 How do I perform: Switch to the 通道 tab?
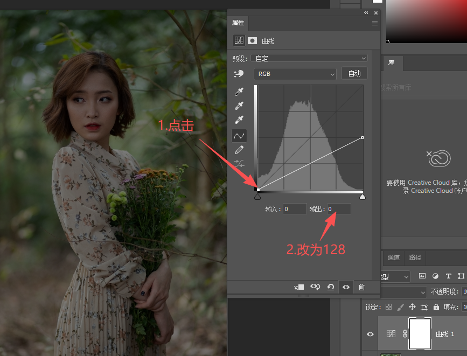[x=393, y=257]
